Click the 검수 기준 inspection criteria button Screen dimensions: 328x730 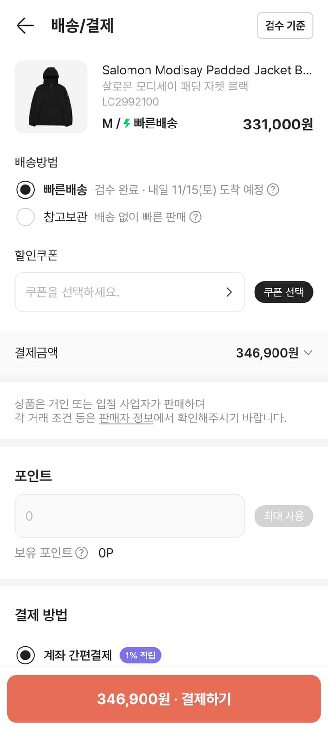click(x=285, y=26)
